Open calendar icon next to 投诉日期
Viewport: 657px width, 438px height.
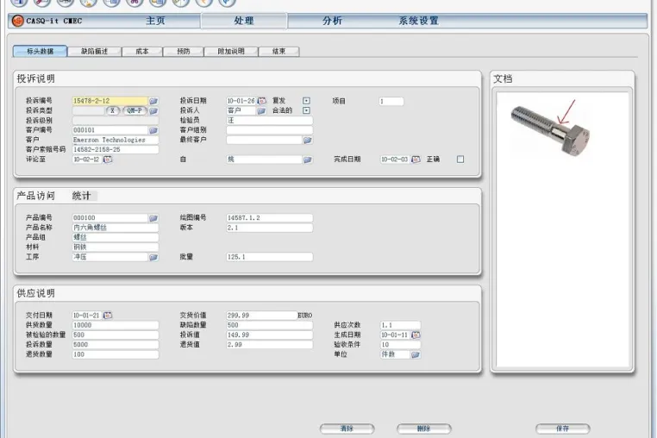(261, 101)
